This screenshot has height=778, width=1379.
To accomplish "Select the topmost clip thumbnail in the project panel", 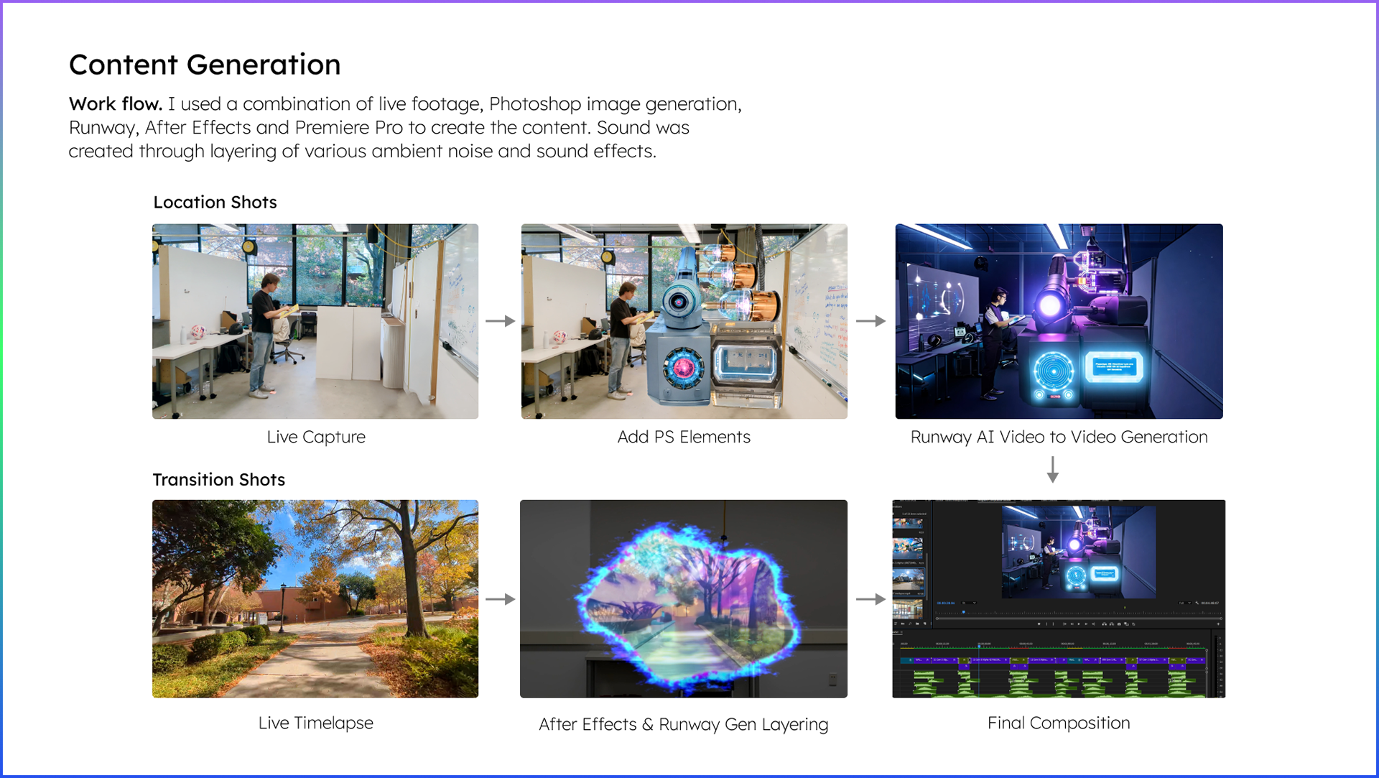I will point(908,523).
